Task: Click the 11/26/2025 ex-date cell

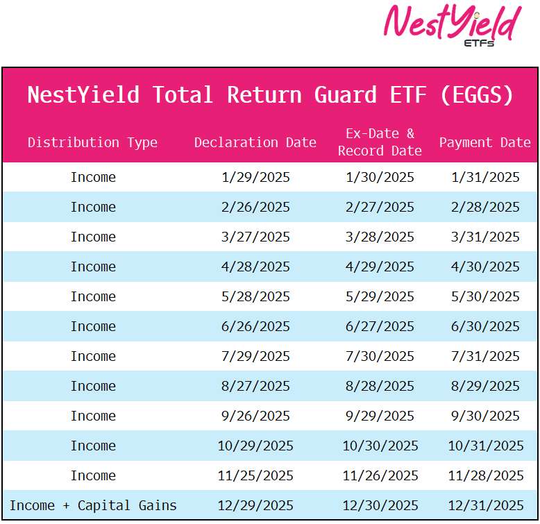Action: point(380,475)
